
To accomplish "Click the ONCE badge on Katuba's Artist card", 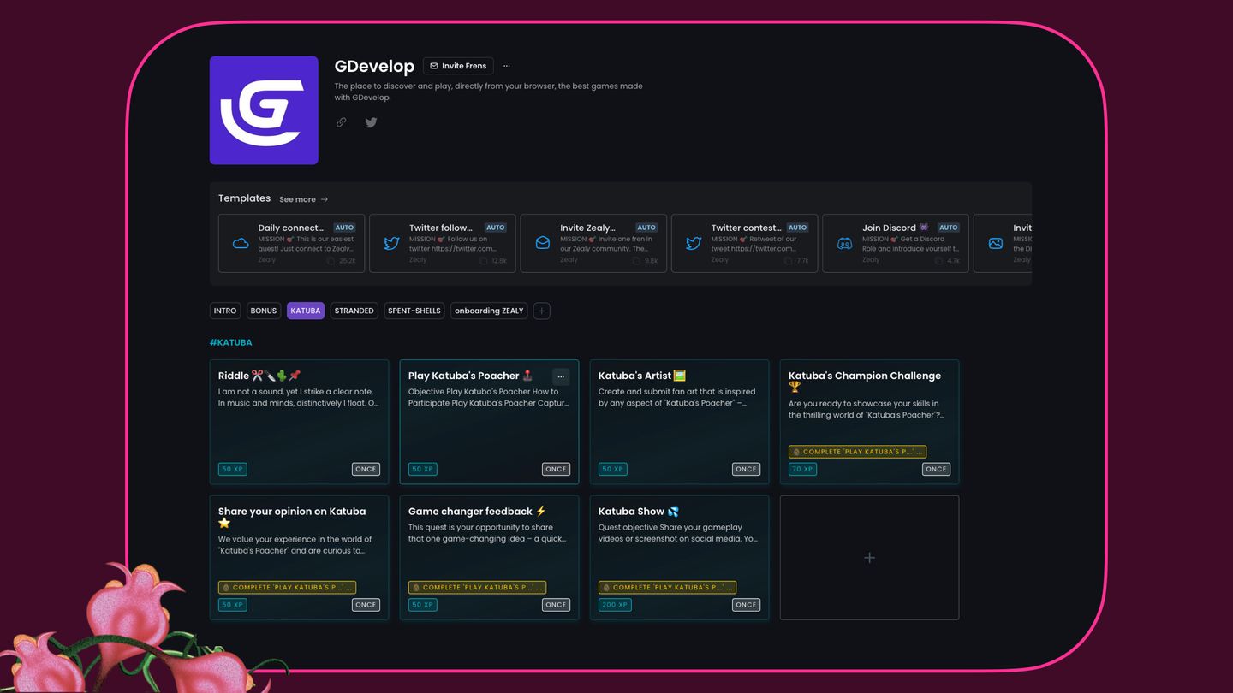I will pyautogui.click(x=746, y=469).
